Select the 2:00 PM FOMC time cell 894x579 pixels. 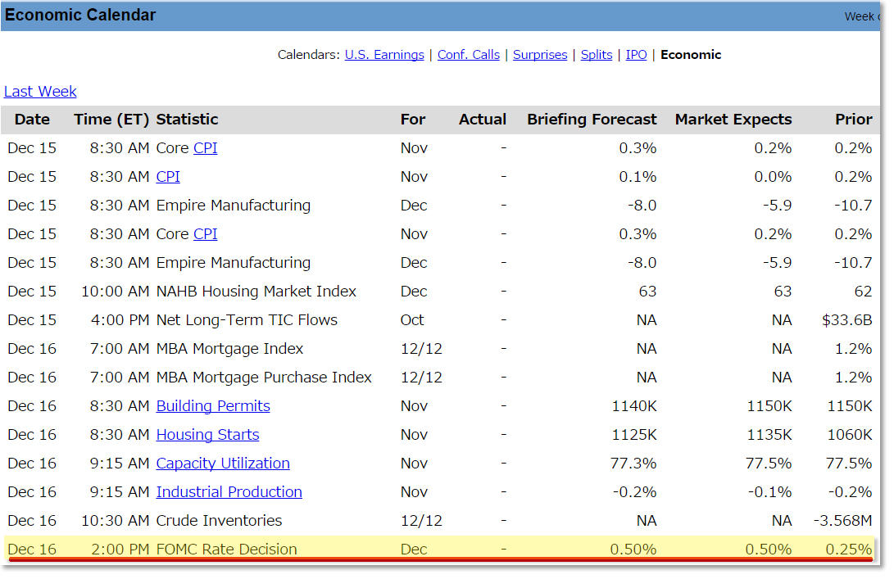120,549
